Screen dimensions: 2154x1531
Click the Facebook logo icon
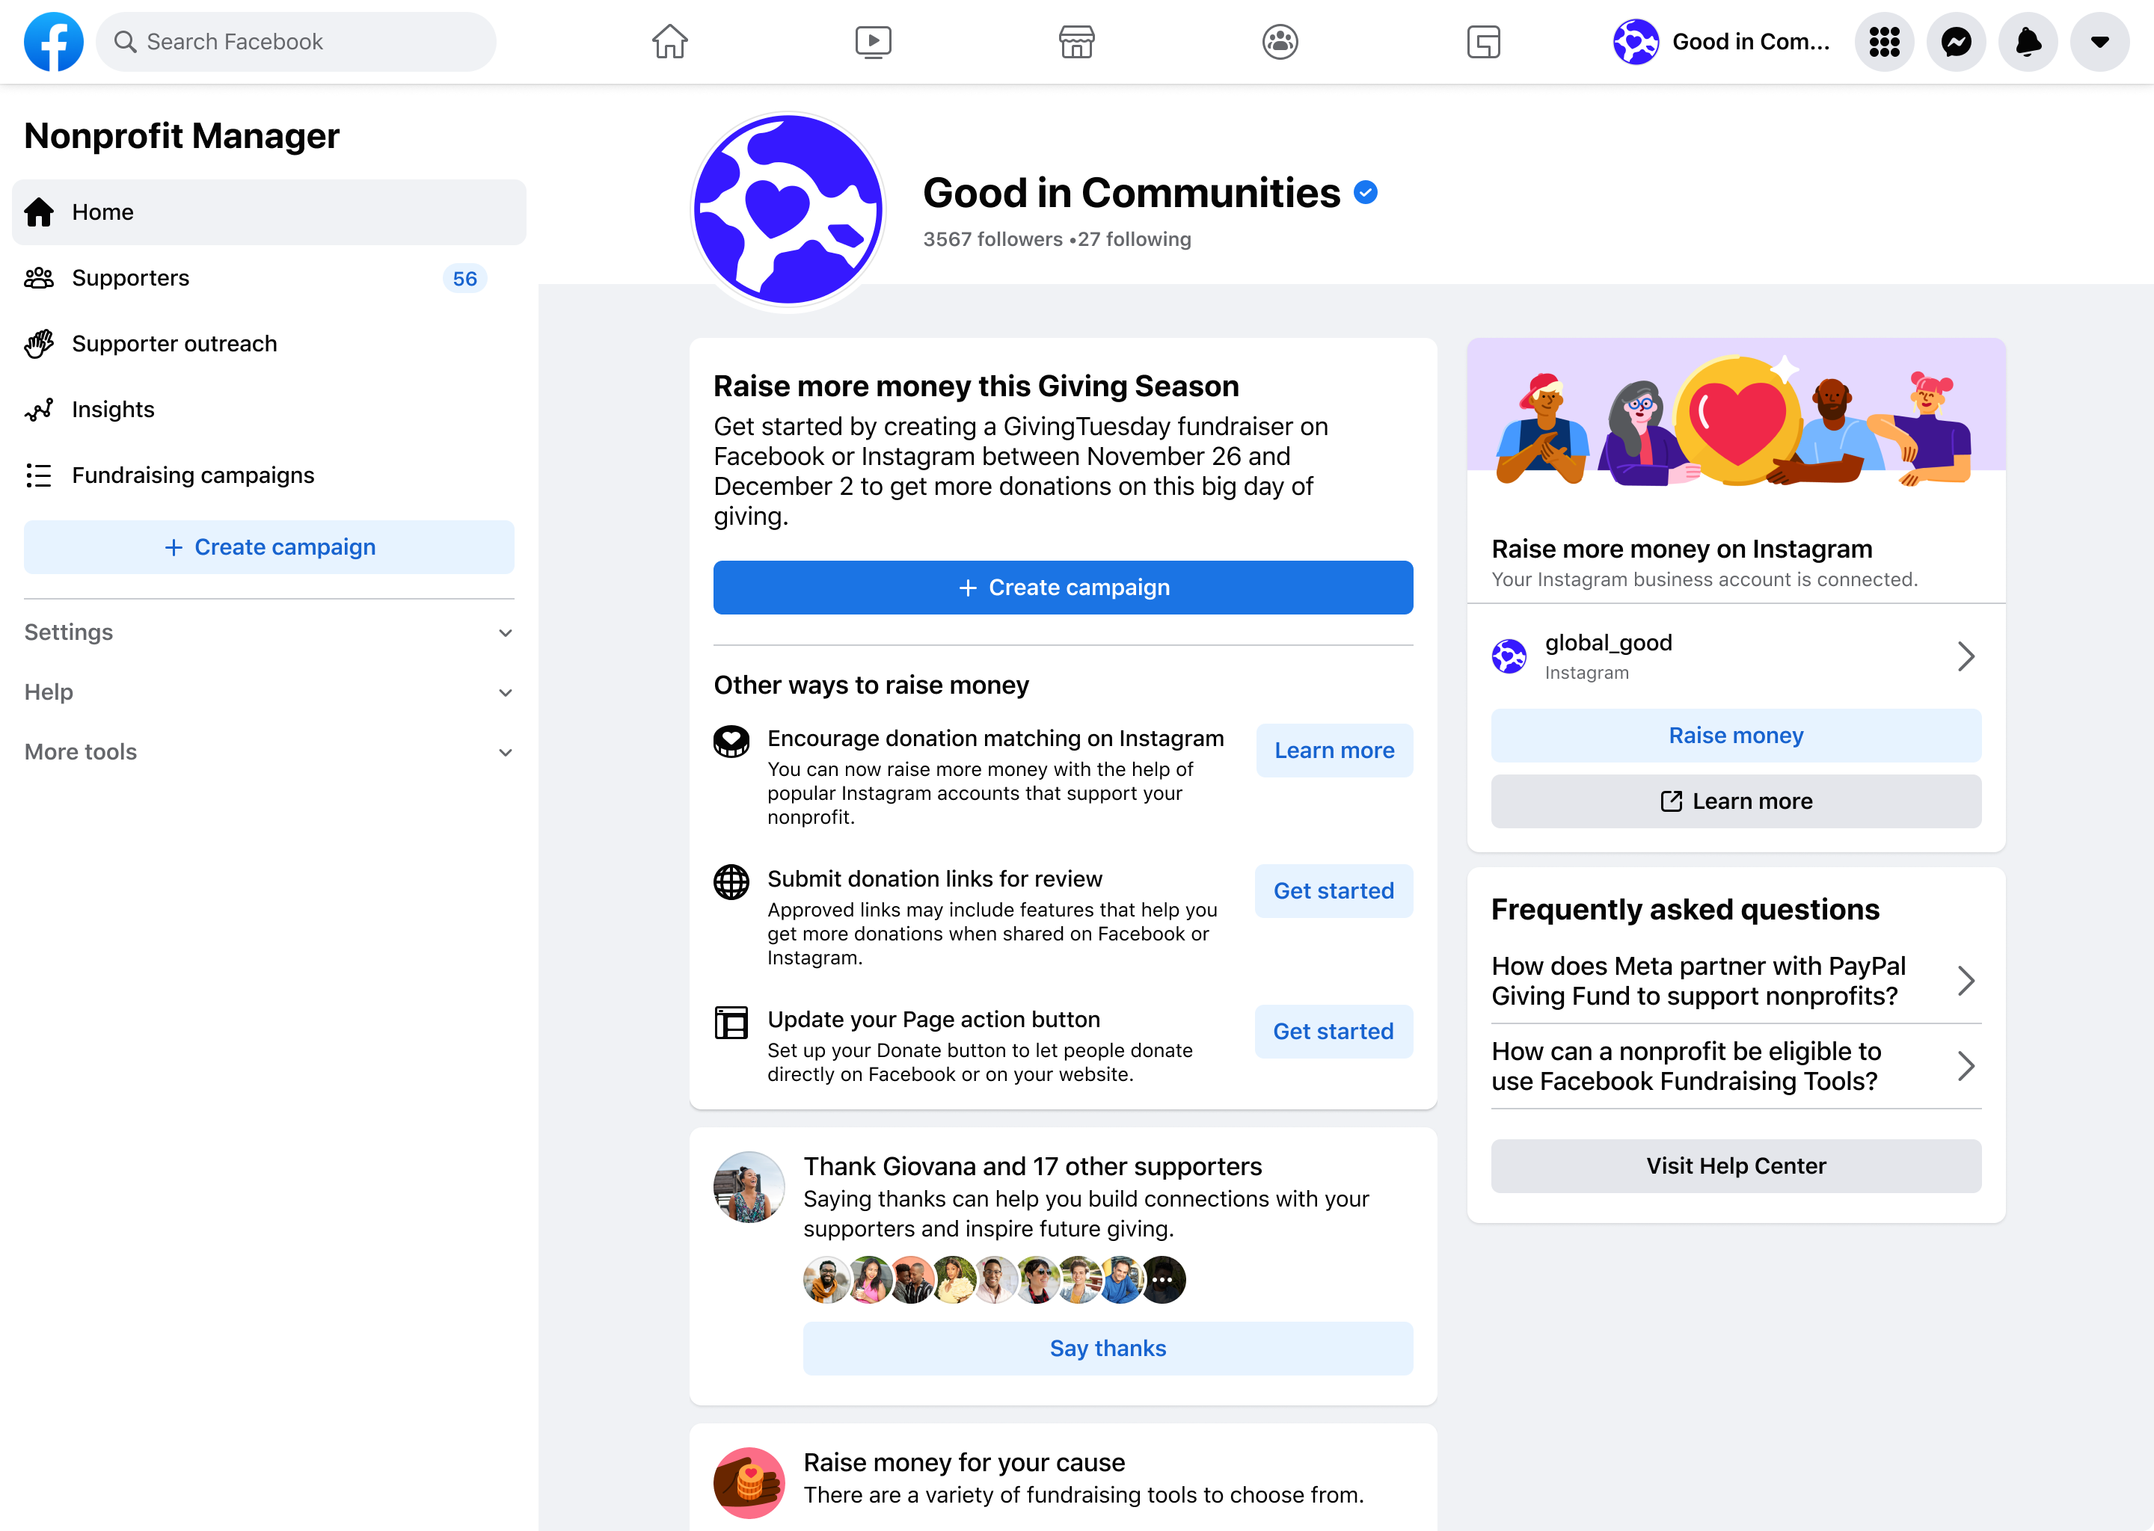pyautogui.click(x=54, y=41)
